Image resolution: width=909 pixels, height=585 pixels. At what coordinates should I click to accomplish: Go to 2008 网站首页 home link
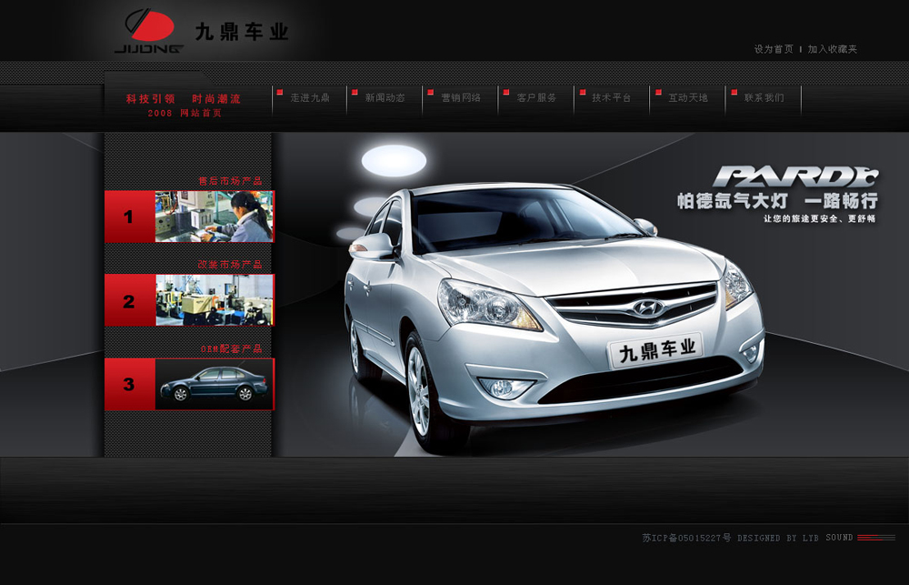click(185, 113)
